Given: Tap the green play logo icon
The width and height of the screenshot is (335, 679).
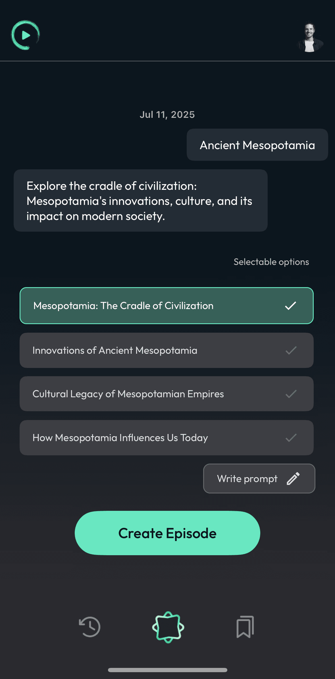Looking at the screenshot, I should (26, 35).
